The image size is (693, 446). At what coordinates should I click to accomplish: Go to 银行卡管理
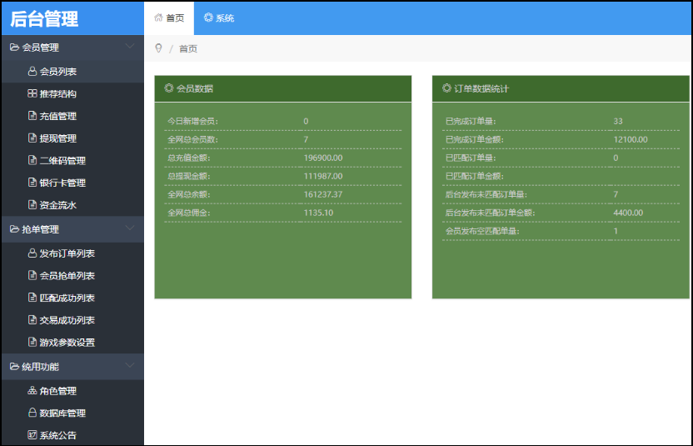62,183
